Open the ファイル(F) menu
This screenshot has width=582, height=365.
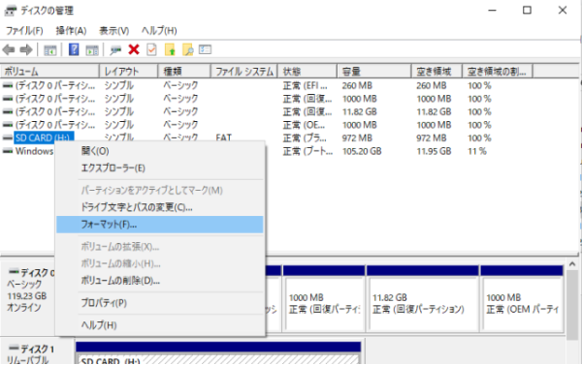[24, 30]
